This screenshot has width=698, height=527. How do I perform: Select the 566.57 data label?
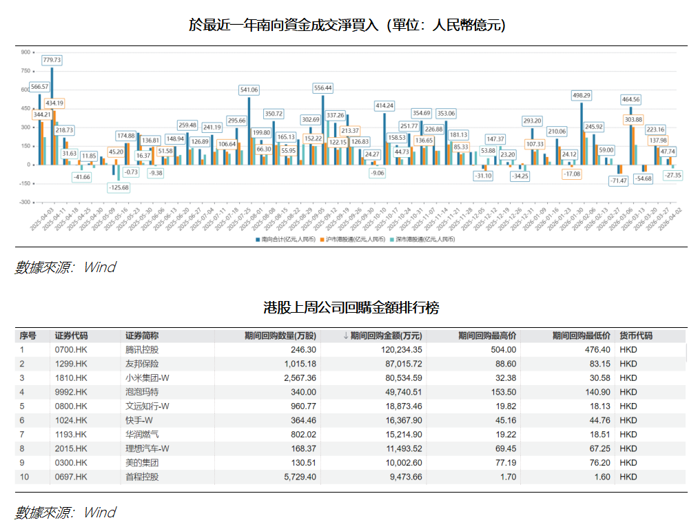[x=39, y=87]
